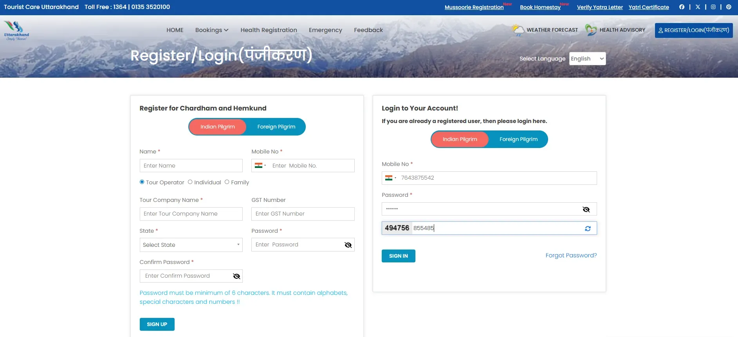Focus the Enter Name field

[191, 166]
